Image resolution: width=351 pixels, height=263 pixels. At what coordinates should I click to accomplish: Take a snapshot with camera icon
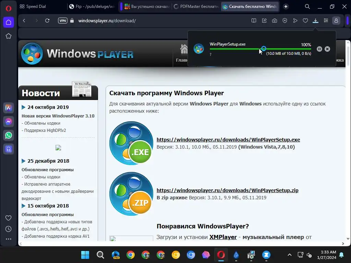[275, 21]
